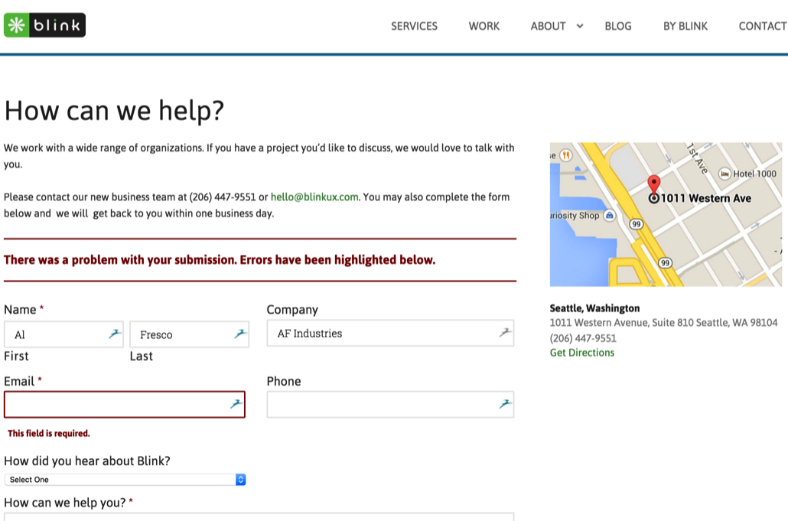Click into the Last name field
Viewport: 788px width, 521px height.
tap(190, 334)
